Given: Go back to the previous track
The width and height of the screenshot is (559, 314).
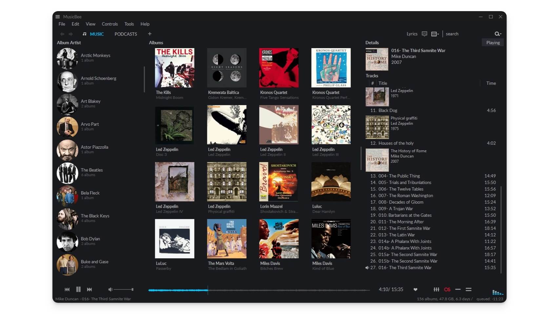Looking at the screenshot, I should 67,289.
